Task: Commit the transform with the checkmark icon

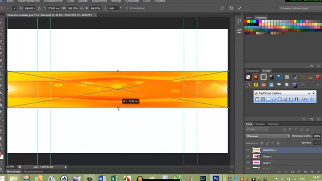Action: pos(239,9)
